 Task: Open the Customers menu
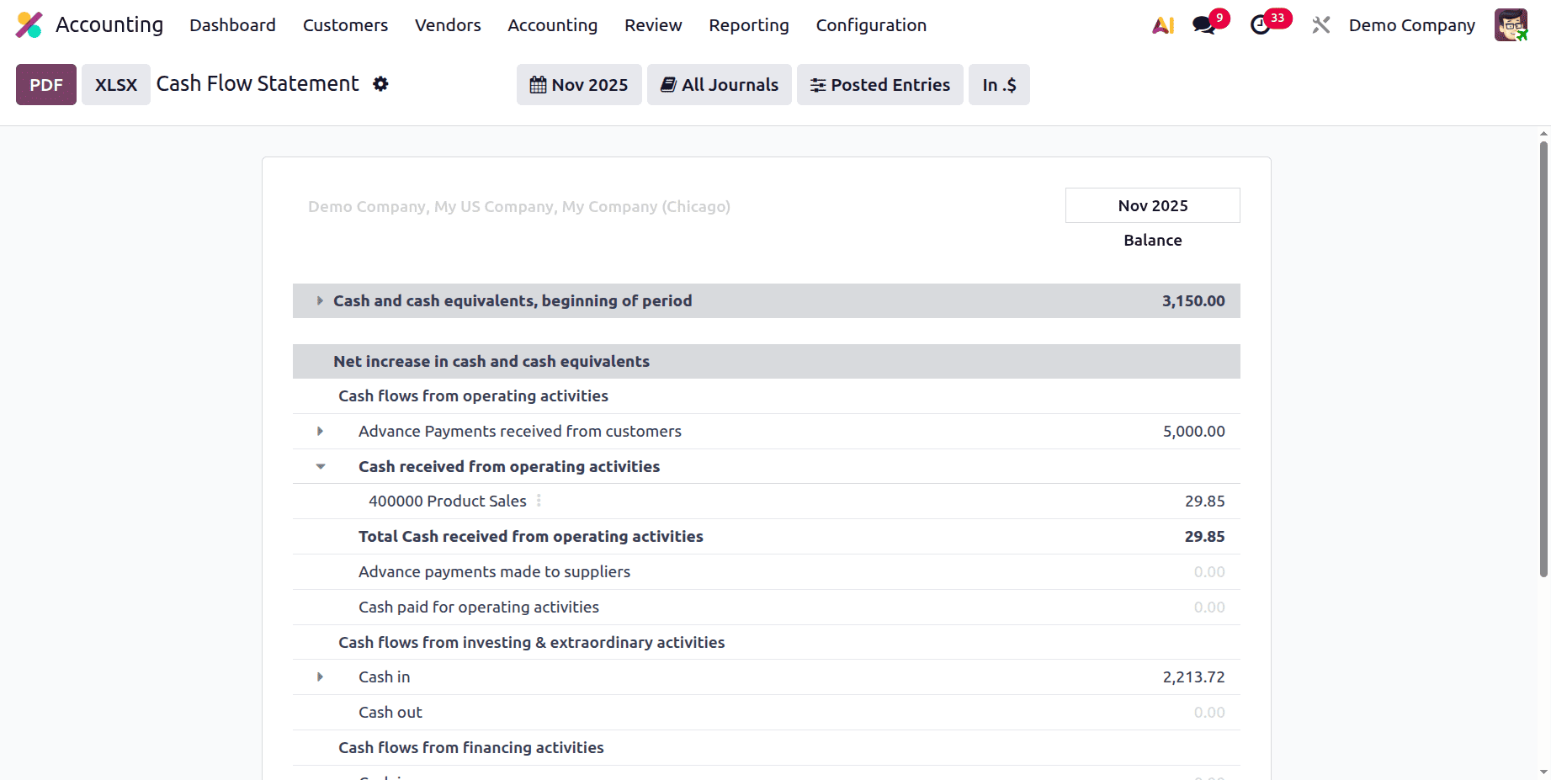point(345,25)
